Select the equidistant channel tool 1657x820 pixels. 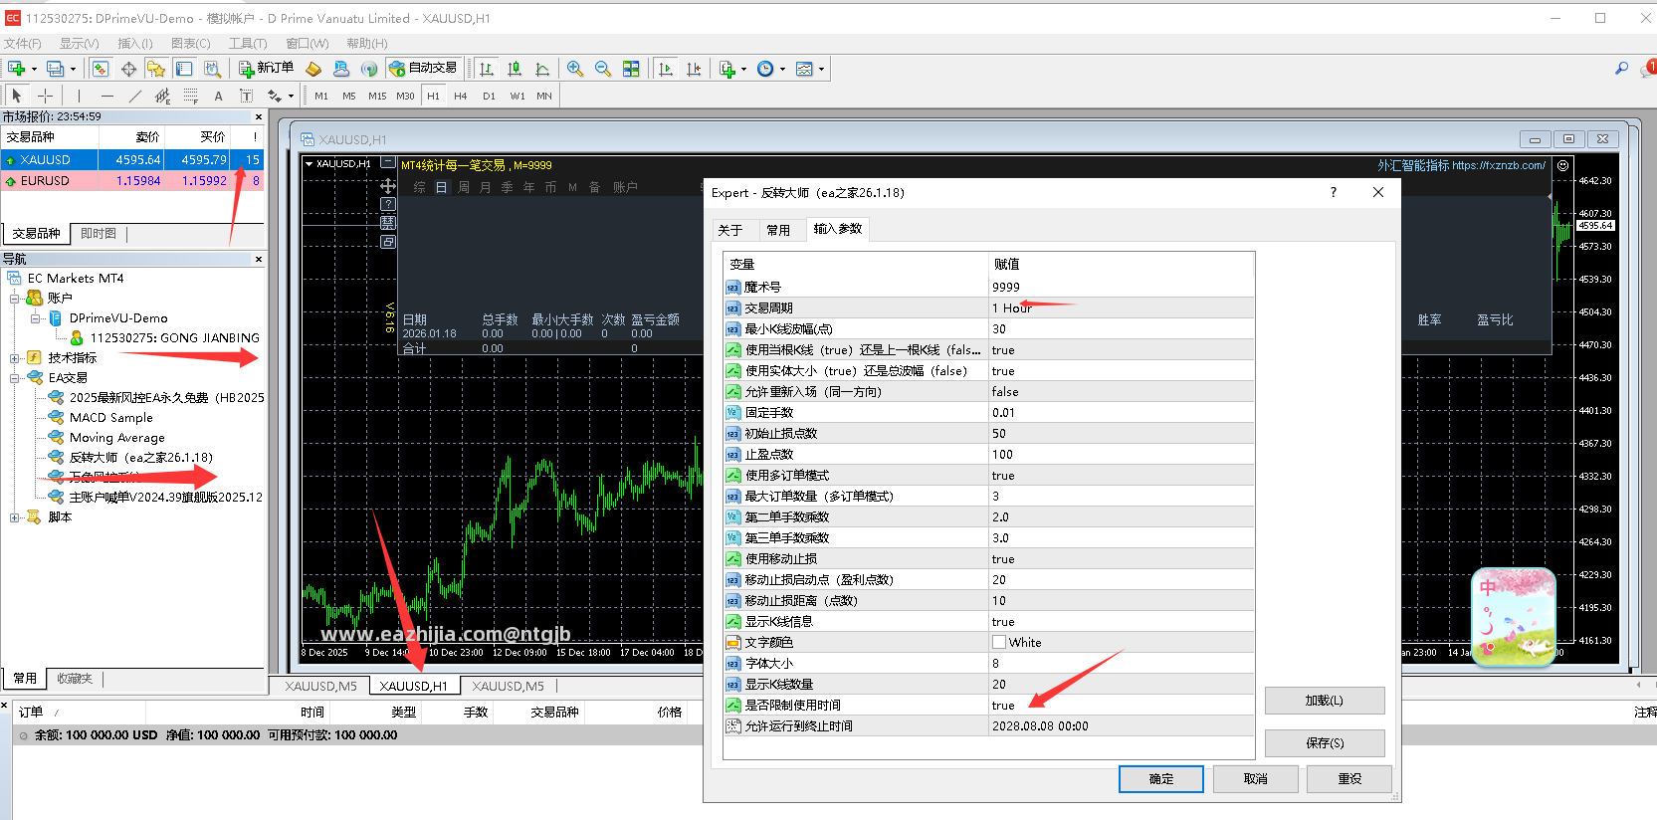coord(162,96)
